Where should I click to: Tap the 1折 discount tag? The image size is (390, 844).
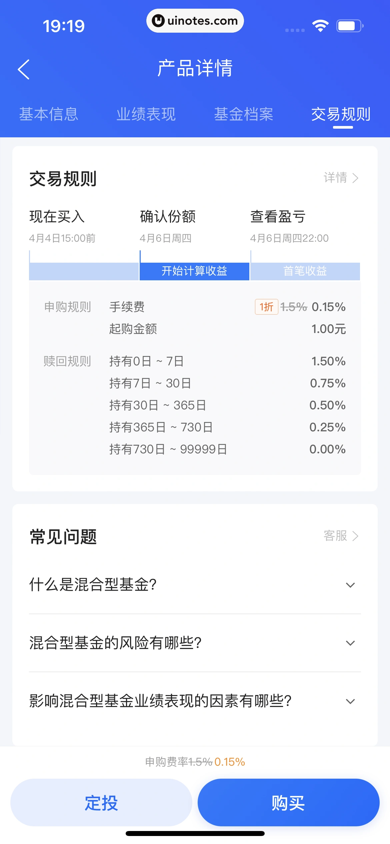266,307
